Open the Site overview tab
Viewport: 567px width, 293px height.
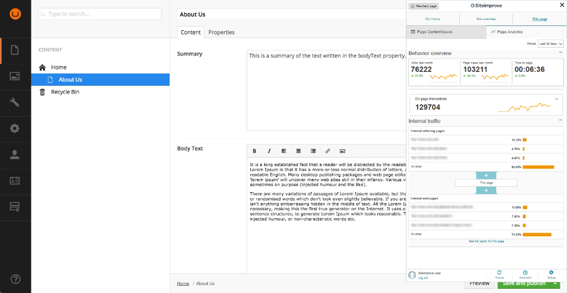[x=486, y=19]
